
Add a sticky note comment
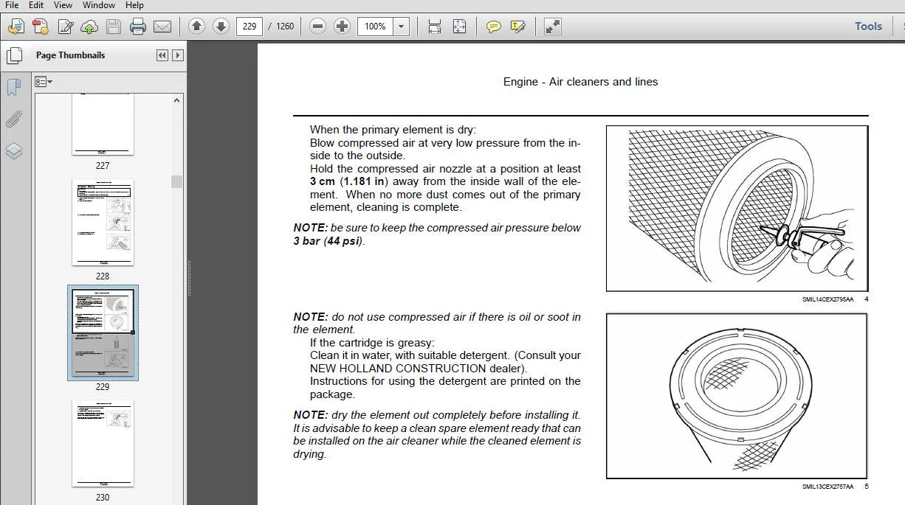tap(494, 27)
